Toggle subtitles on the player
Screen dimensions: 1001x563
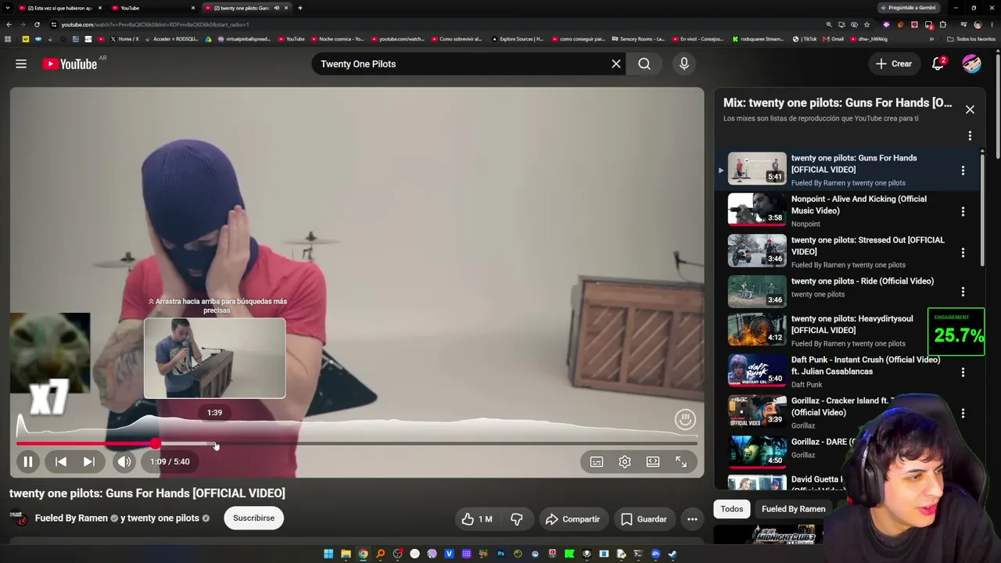pyautogui.click(x=597, y=462)
